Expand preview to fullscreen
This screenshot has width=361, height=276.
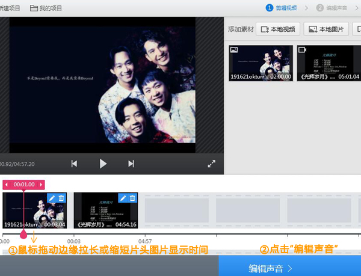click(x=211, y=164)
